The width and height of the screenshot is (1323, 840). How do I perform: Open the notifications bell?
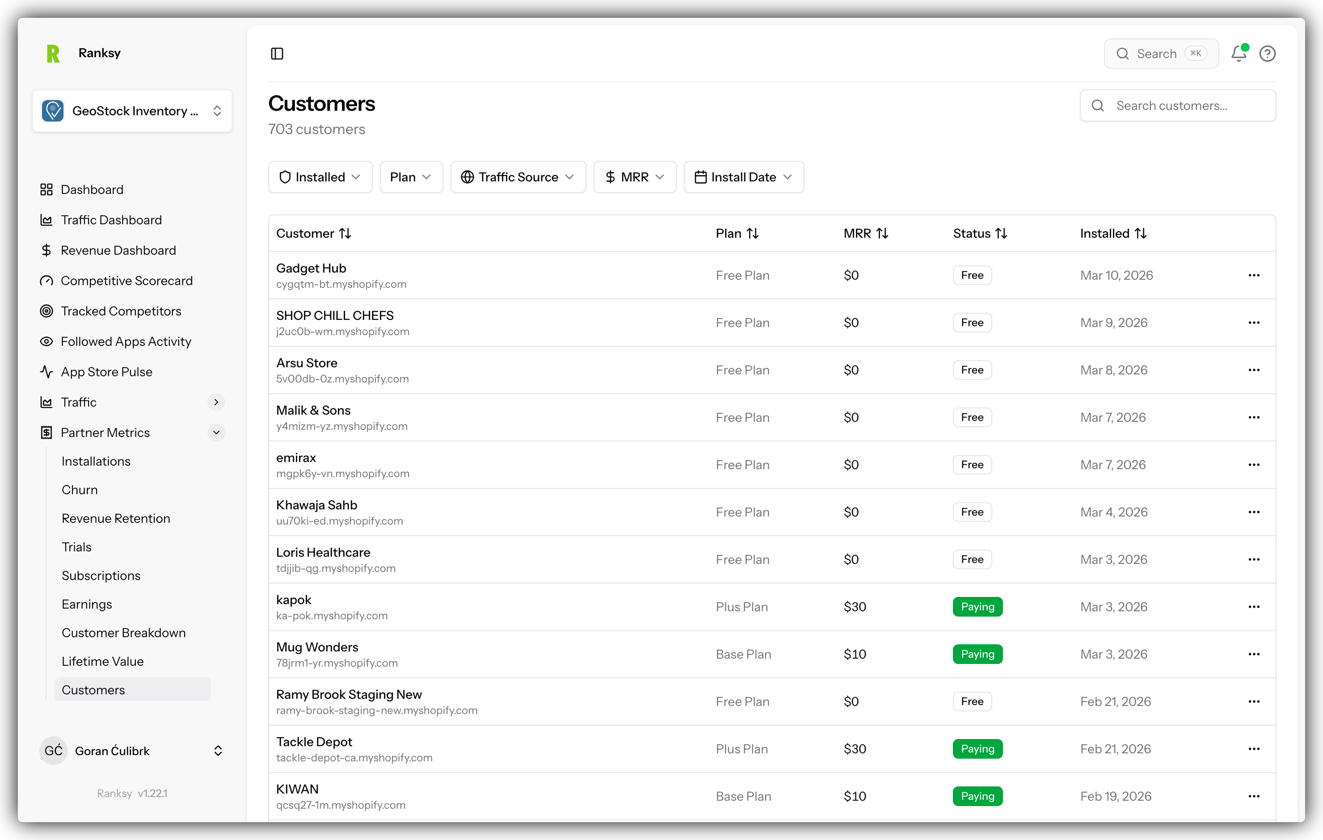pos(1239,53)
